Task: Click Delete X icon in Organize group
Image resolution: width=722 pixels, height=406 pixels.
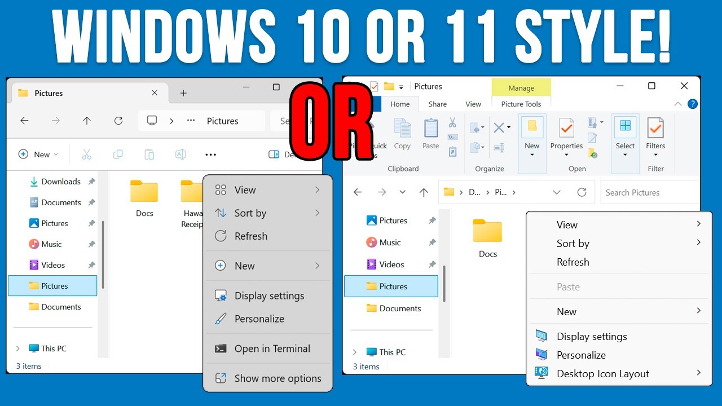Action: (499, 128)
